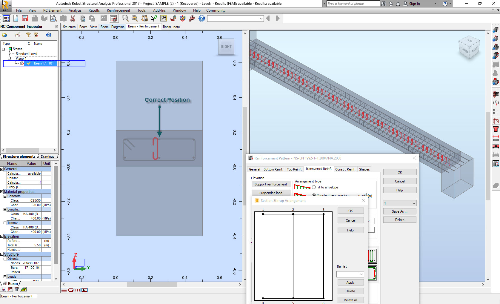Click the help icon in RC Component Inspector
Viewport: 500px width, 304px height.
[x=48, y=35]
